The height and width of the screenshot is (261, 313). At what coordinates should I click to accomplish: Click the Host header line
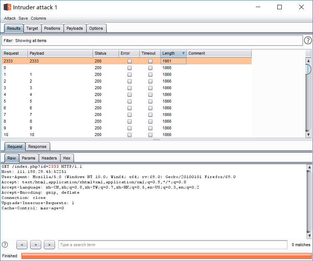[34, 171]
